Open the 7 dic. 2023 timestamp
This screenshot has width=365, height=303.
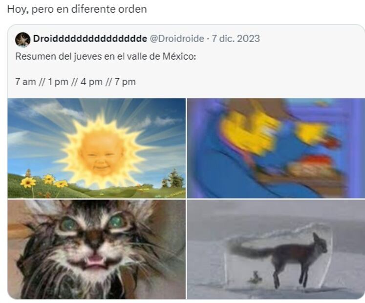point(236,39)
